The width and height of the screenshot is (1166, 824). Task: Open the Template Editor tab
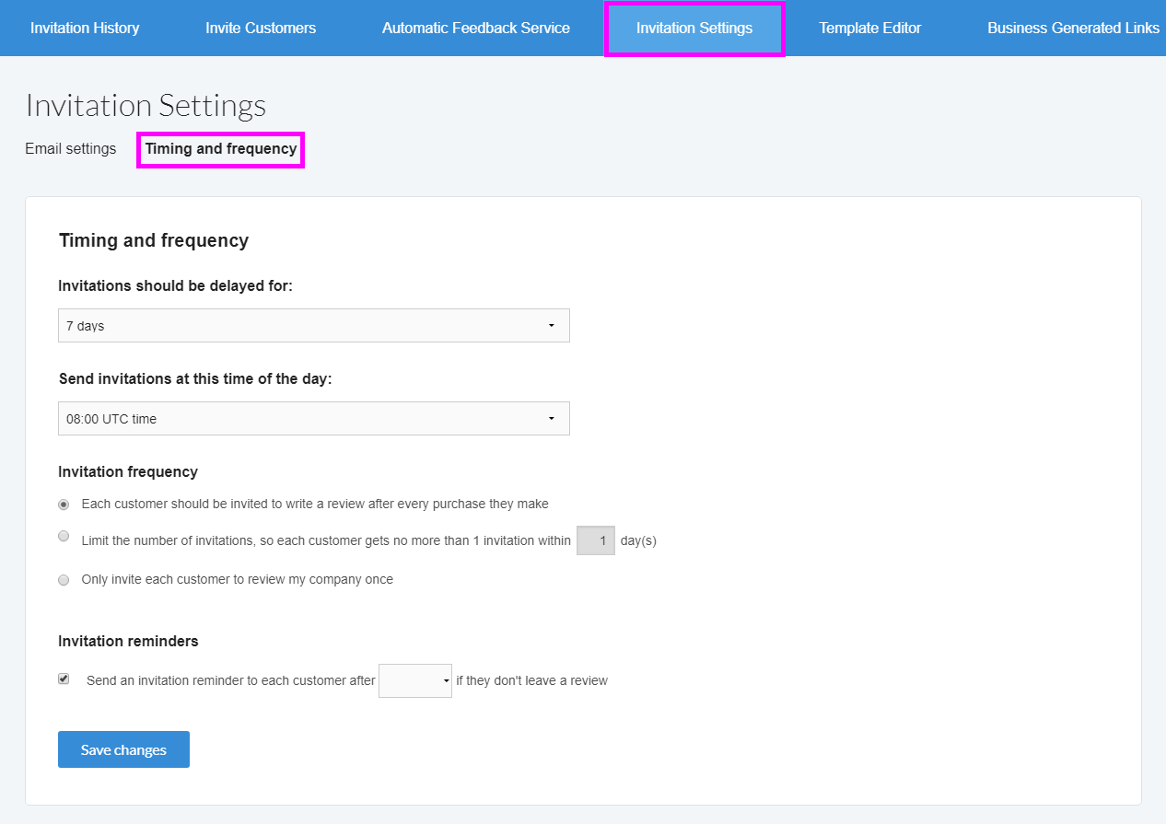click(870, 28)
